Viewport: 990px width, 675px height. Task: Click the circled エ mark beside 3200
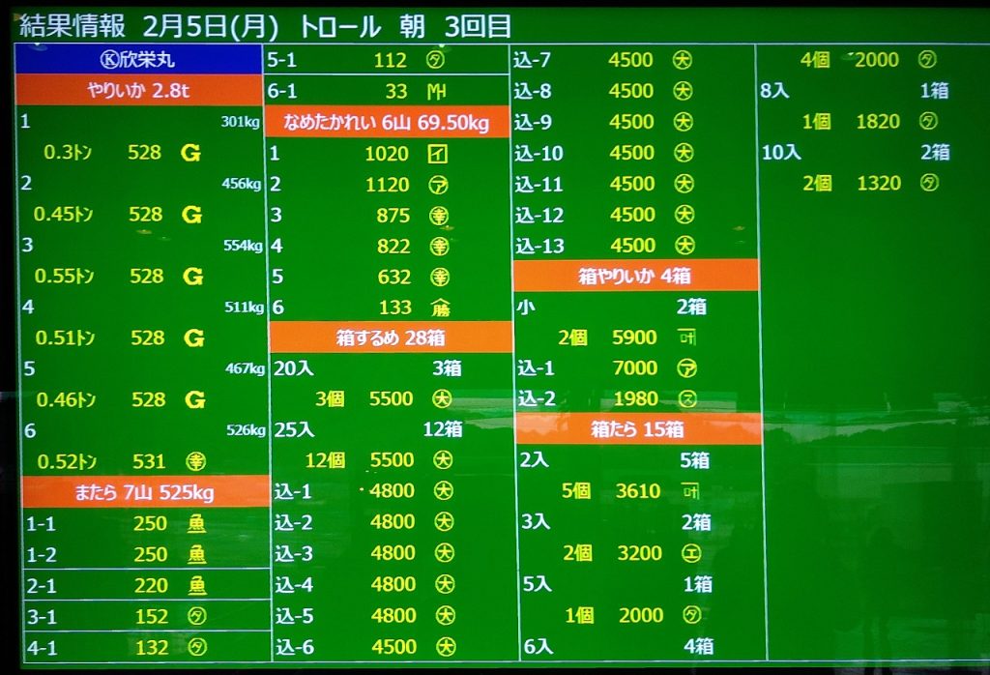point(690,553)
